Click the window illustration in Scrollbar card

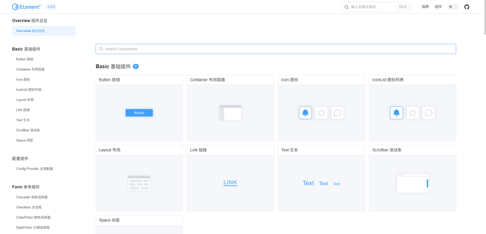point(412,183)
